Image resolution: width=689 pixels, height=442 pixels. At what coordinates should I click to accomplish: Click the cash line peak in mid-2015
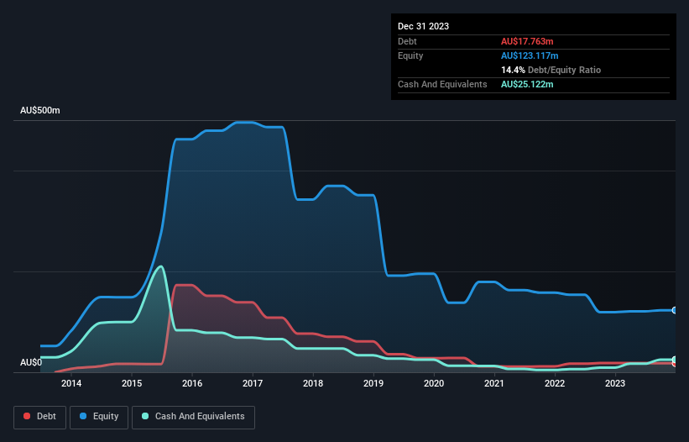coord(161,266)
